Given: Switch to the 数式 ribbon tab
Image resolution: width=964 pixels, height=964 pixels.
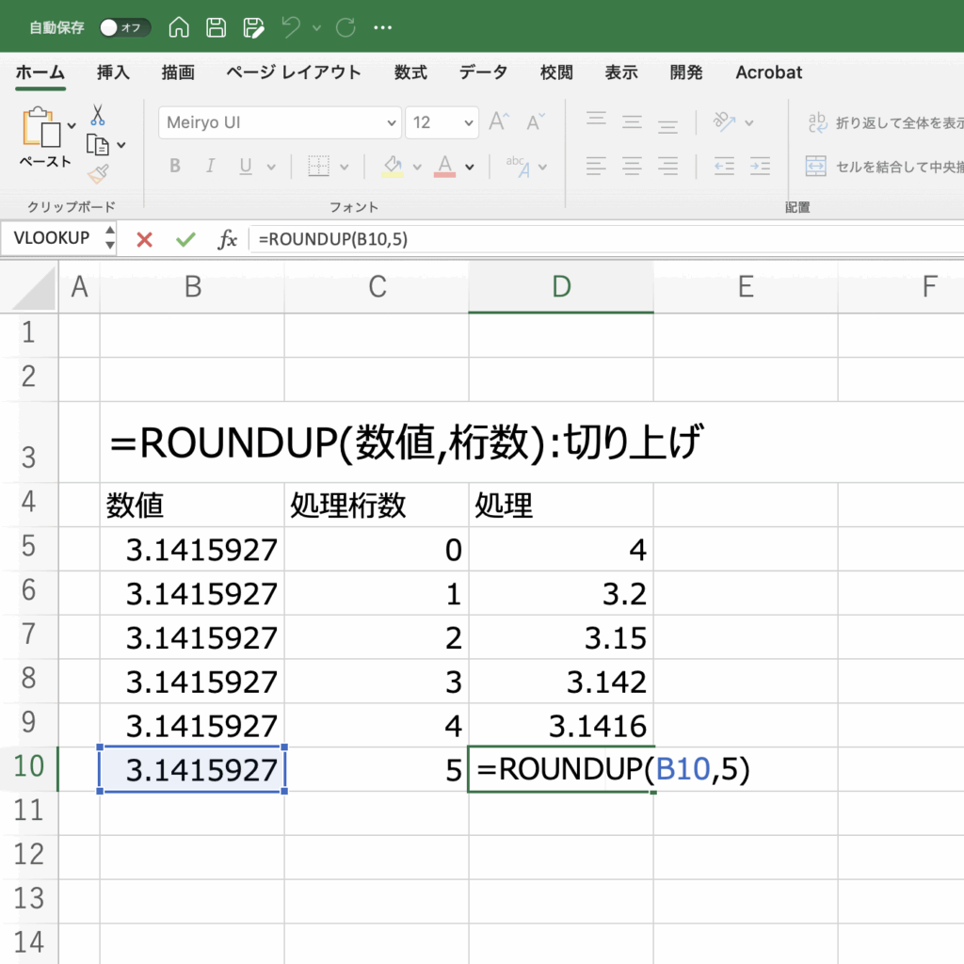Looking at the screenshot, I should tap(410, 72).
